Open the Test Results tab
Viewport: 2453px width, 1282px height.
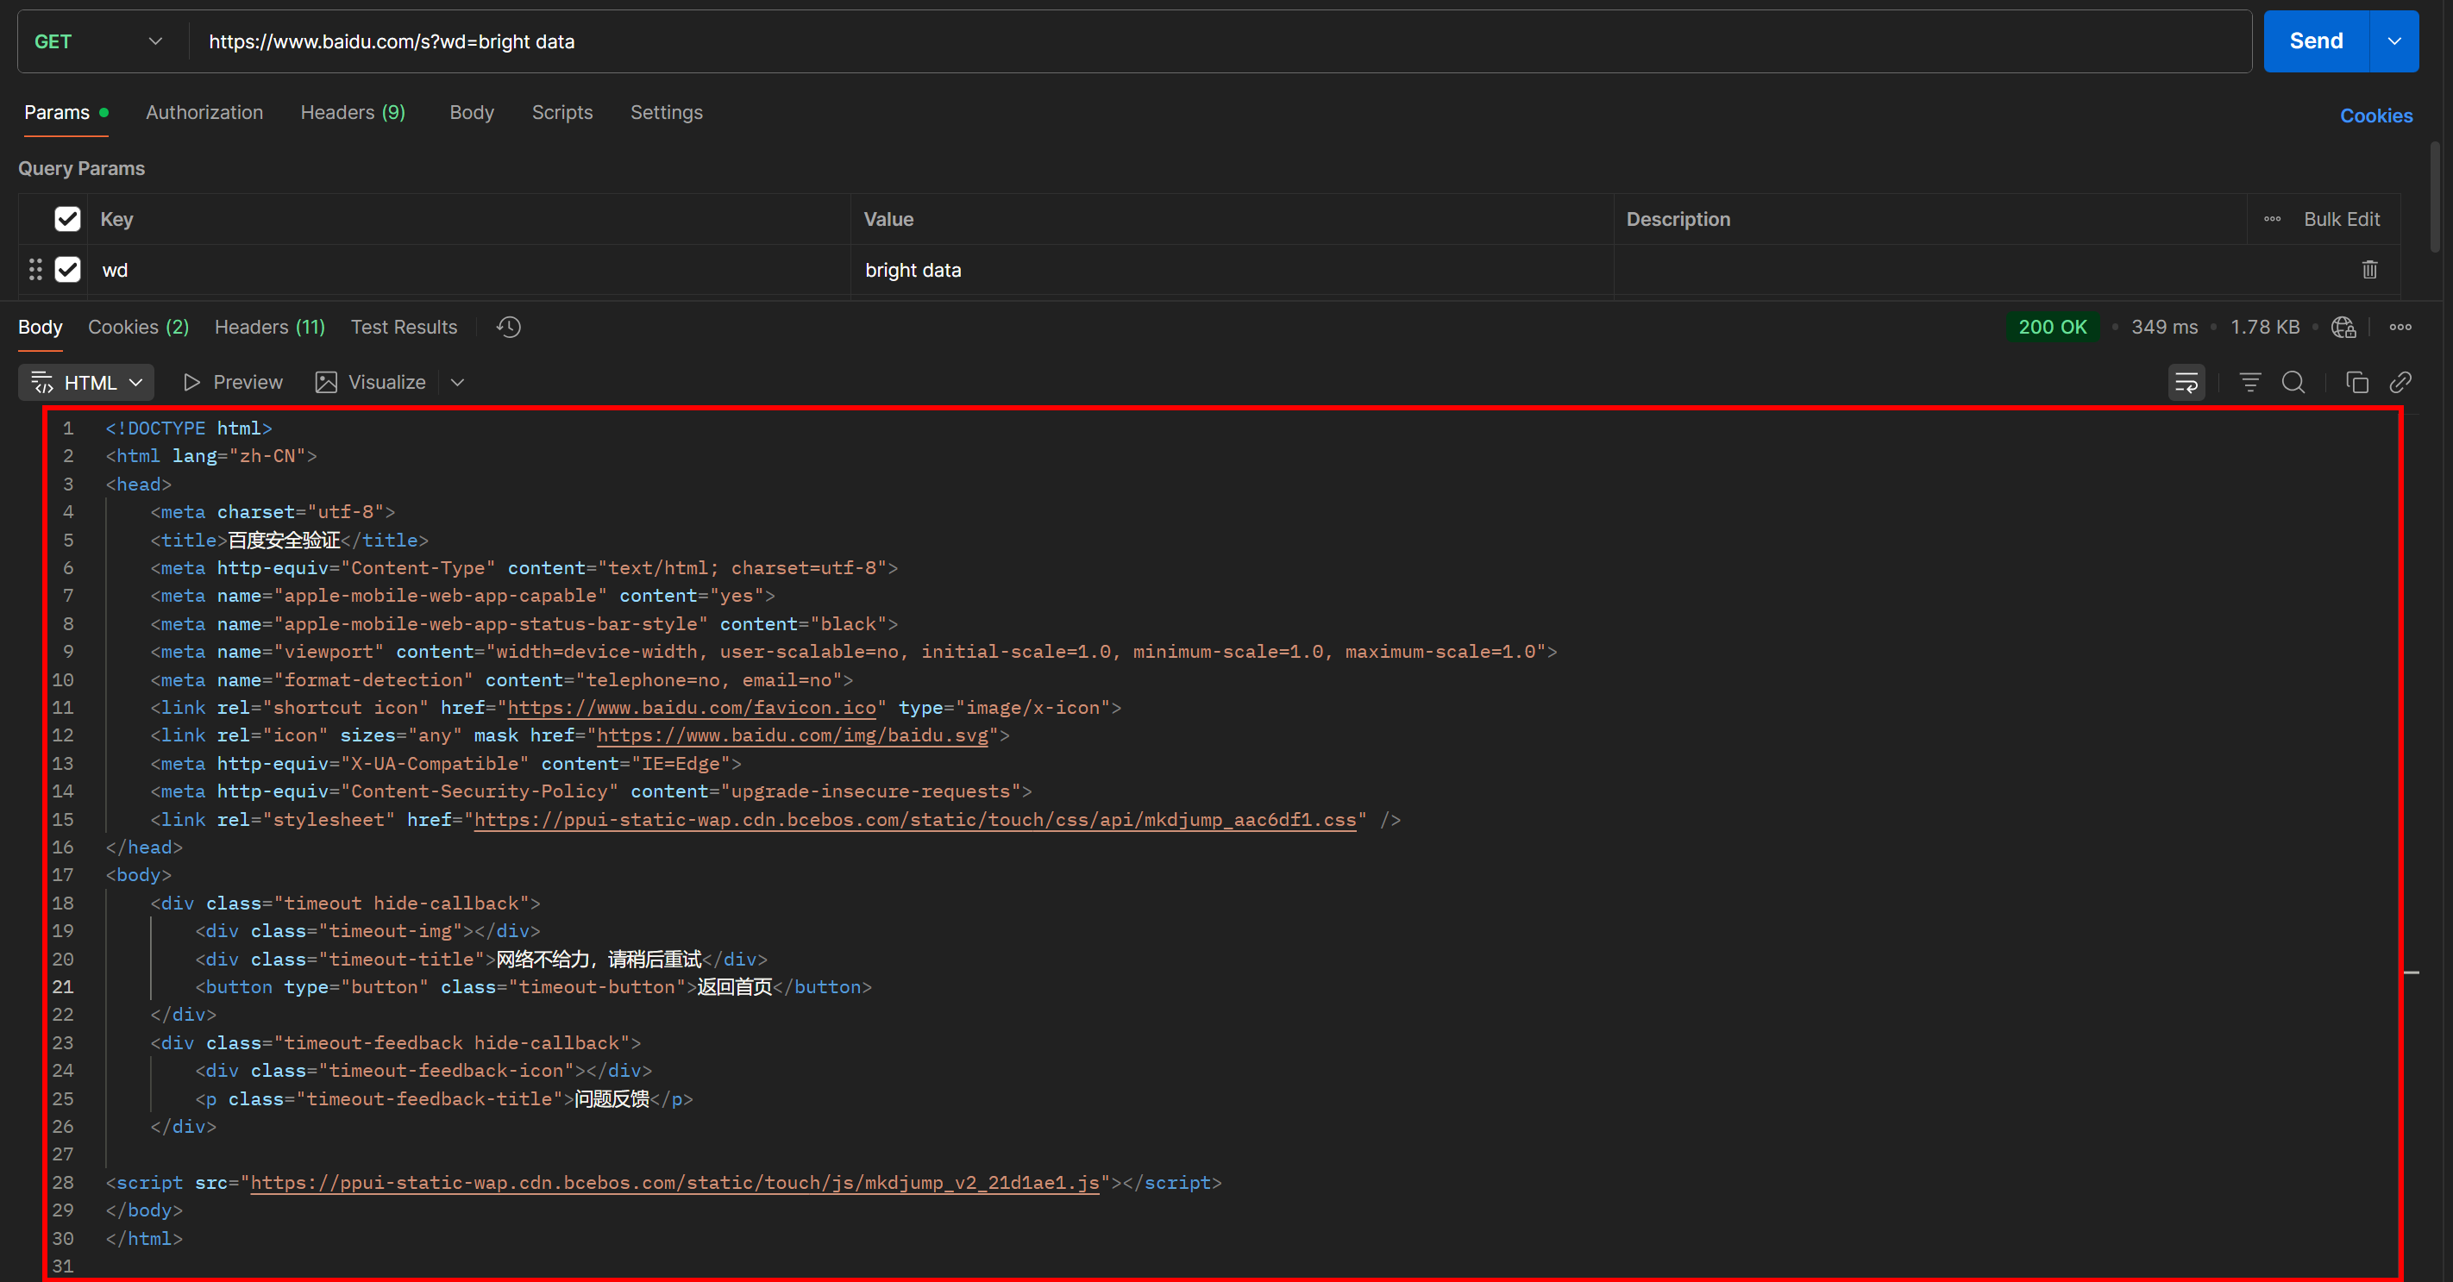pyautogui.click(x=404, y=327)
